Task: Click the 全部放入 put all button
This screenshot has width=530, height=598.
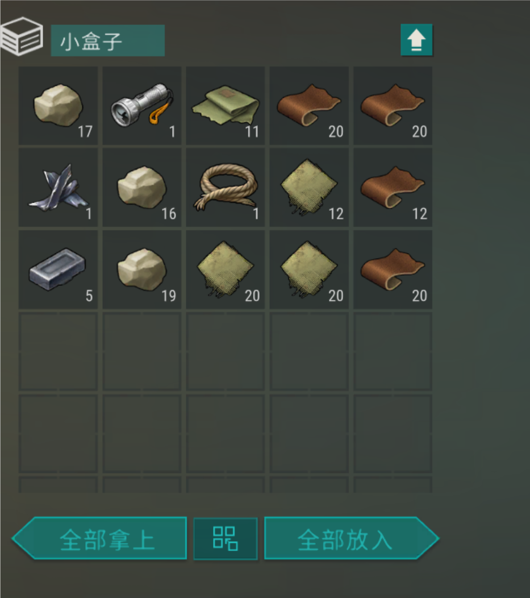Action: 351,538
